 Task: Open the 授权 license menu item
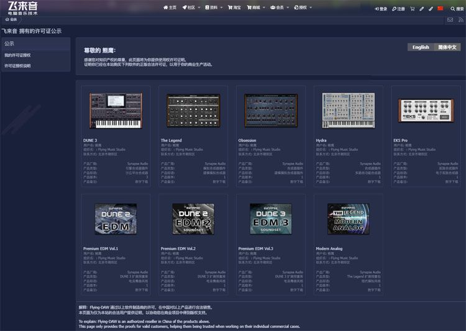click(x=301, y=7)
